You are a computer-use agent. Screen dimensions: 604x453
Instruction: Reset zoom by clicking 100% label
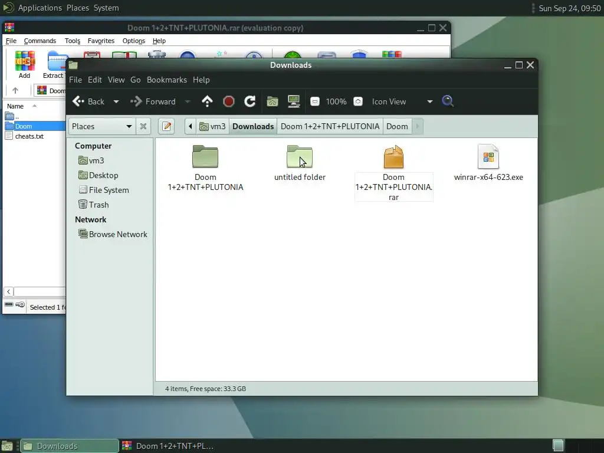336,101
